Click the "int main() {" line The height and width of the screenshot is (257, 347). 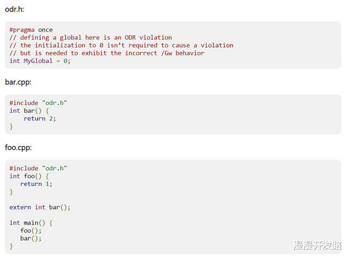pos(31,223)
